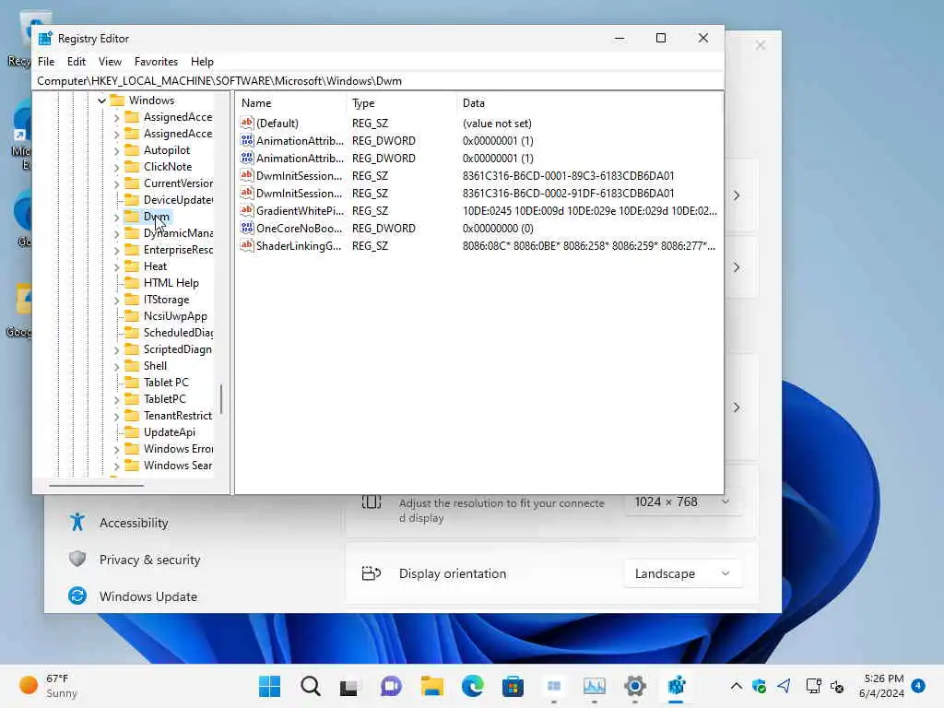Open taskbar Search

(x=310, y=686)
